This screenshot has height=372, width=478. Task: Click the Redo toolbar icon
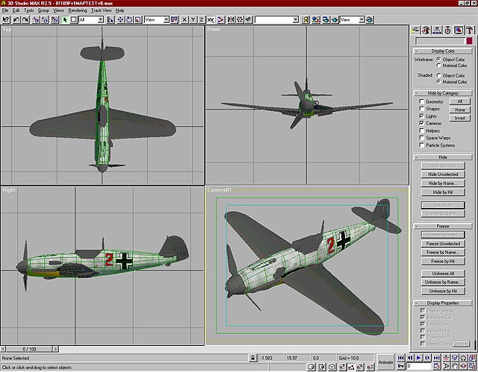click(x=25, y=20)
